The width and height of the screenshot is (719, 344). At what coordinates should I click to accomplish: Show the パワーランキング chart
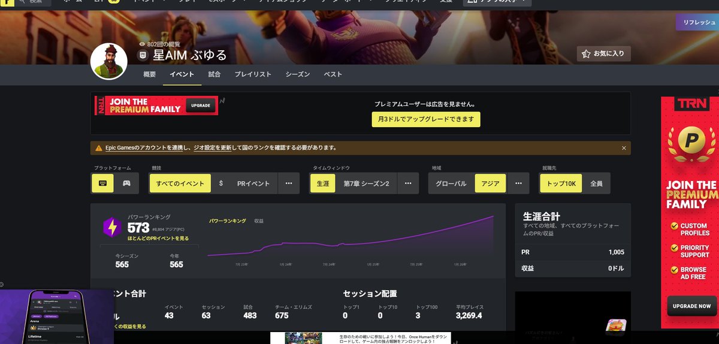point(227,221)
